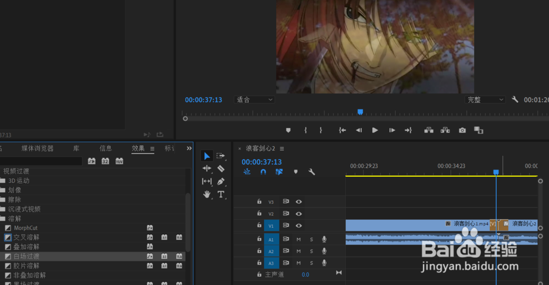Open Program monitor settings wrench

click(515, 99)
